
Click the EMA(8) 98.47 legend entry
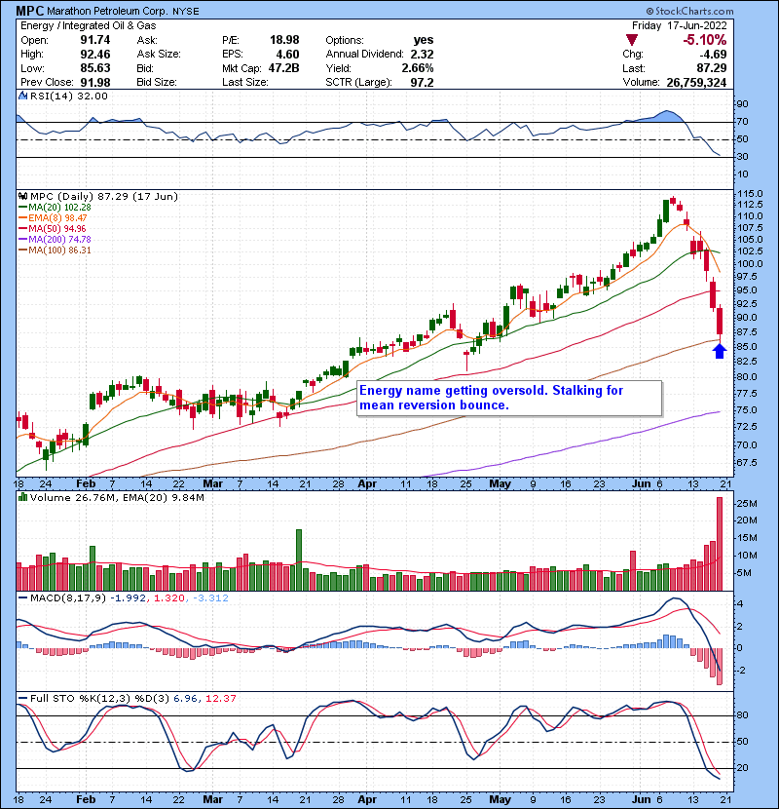[54, 217]
